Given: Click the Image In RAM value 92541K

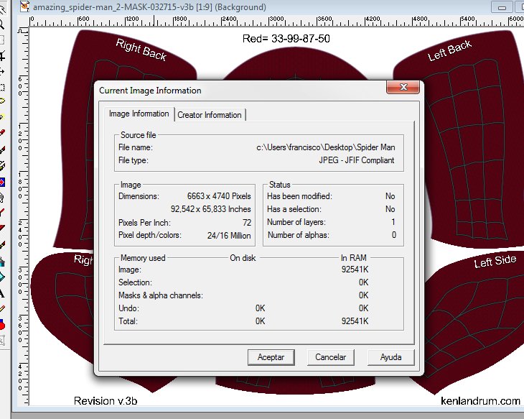Looking at the screenshot, I should [355, 270].
